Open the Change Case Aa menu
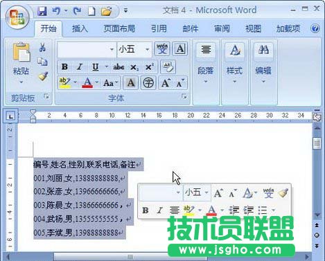325x261 pixels. tap(110, 82)
